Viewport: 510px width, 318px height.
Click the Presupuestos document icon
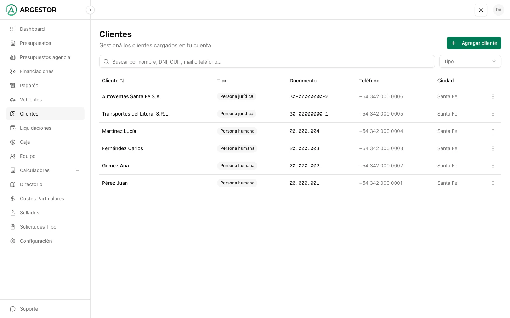pos(13,43)
